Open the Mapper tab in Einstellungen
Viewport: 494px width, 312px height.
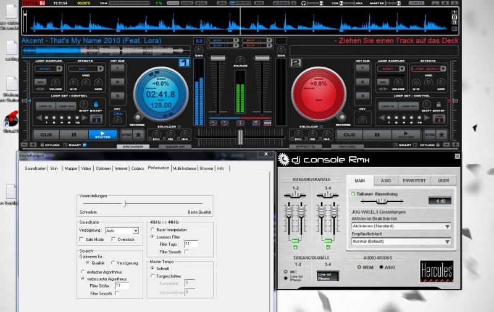[71, 169]
